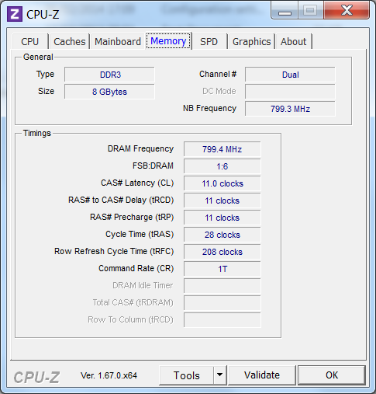Confirm with the OK button

click(332, 375)
